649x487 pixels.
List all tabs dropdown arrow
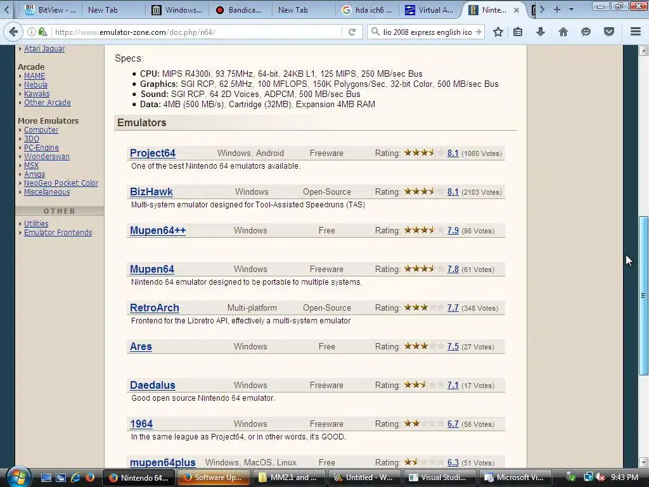(x=571, y=10)
